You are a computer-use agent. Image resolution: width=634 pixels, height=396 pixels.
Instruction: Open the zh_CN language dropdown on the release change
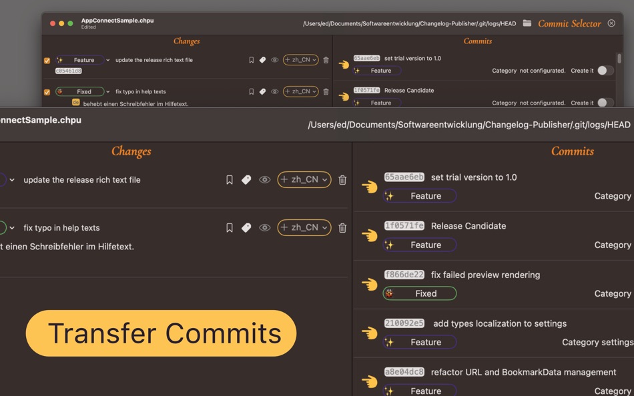tap(304, 179)
